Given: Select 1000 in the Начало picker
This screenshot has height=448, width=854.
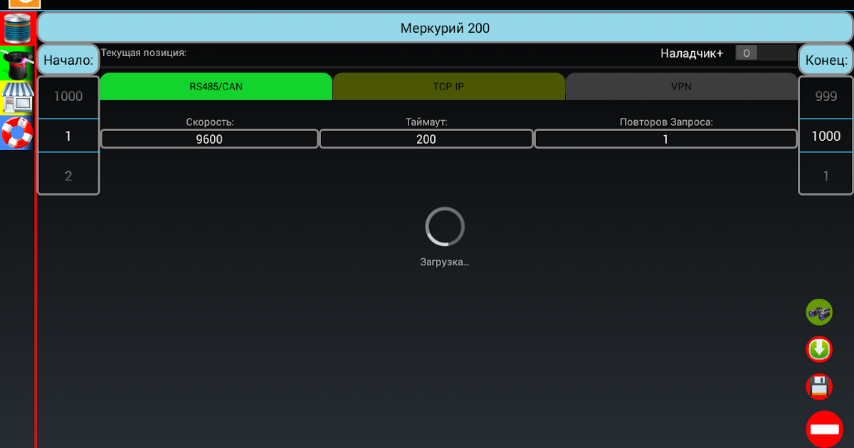Looking at the screenshot, I should (68, 97).
